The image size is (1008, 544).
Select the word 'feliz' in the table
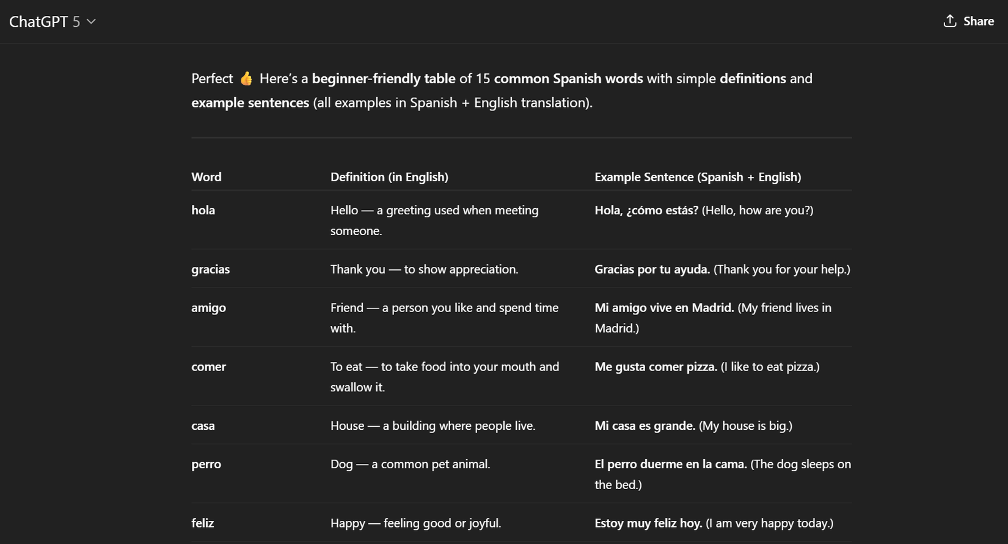(202, 523)
